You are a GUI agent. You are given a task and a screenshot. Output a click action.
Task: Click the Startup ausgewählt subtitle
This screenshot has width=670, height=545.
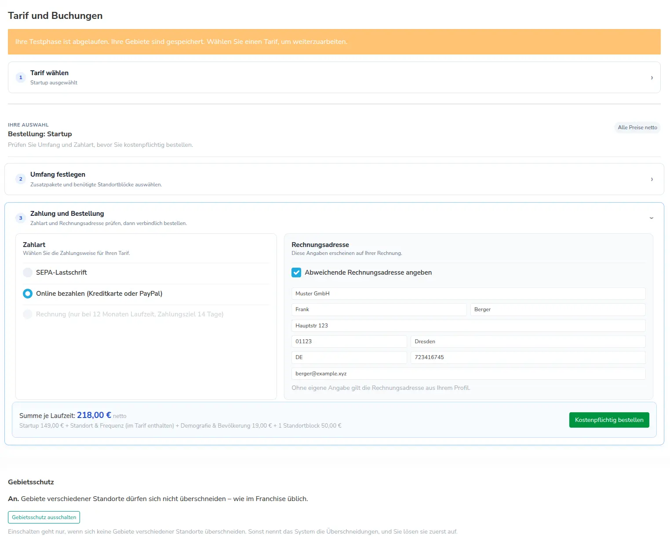point(54,83)
